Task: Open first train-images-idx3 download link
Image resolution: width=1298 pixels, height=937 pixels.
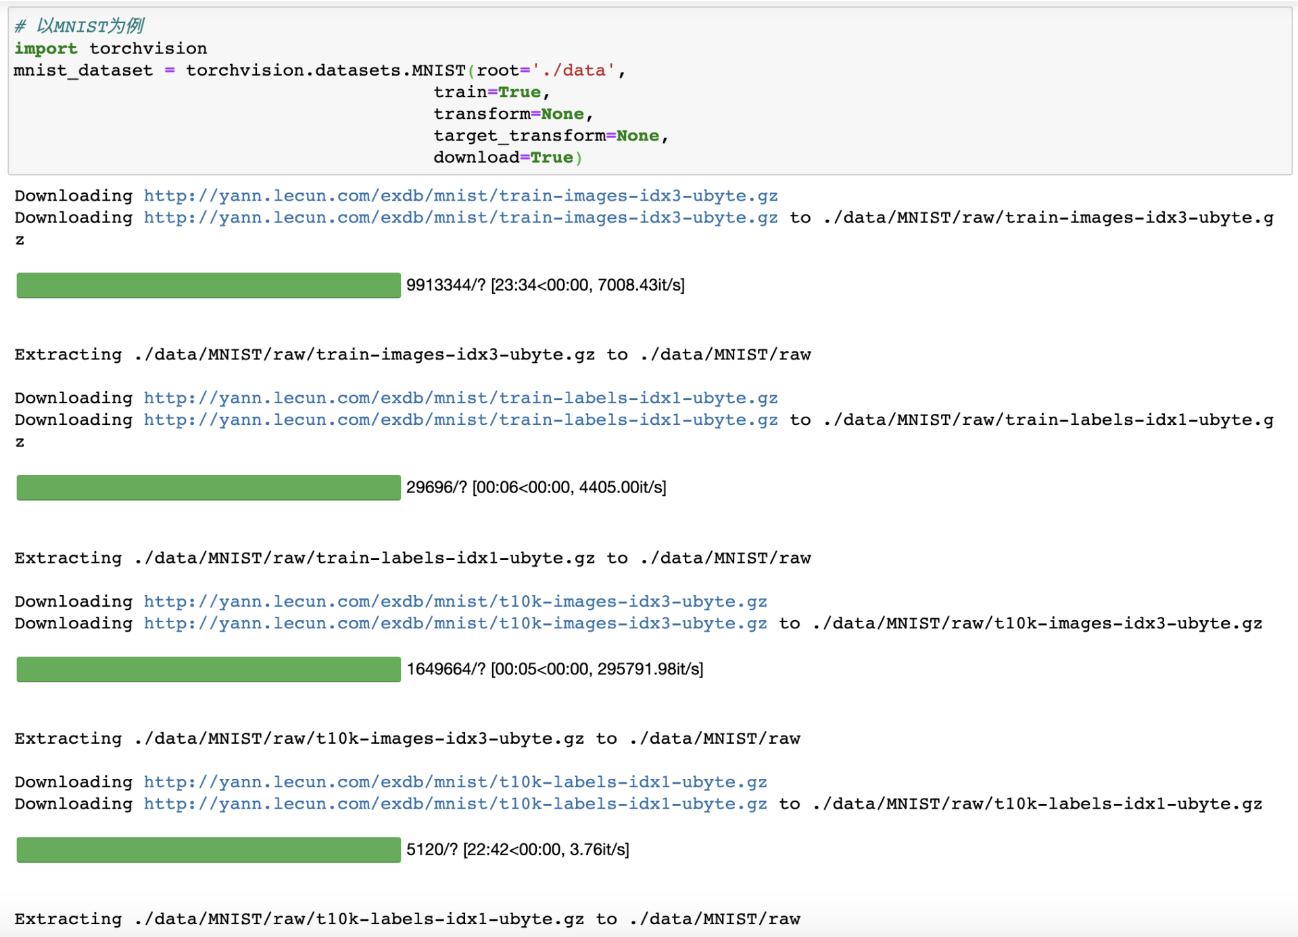Action: 460,196
